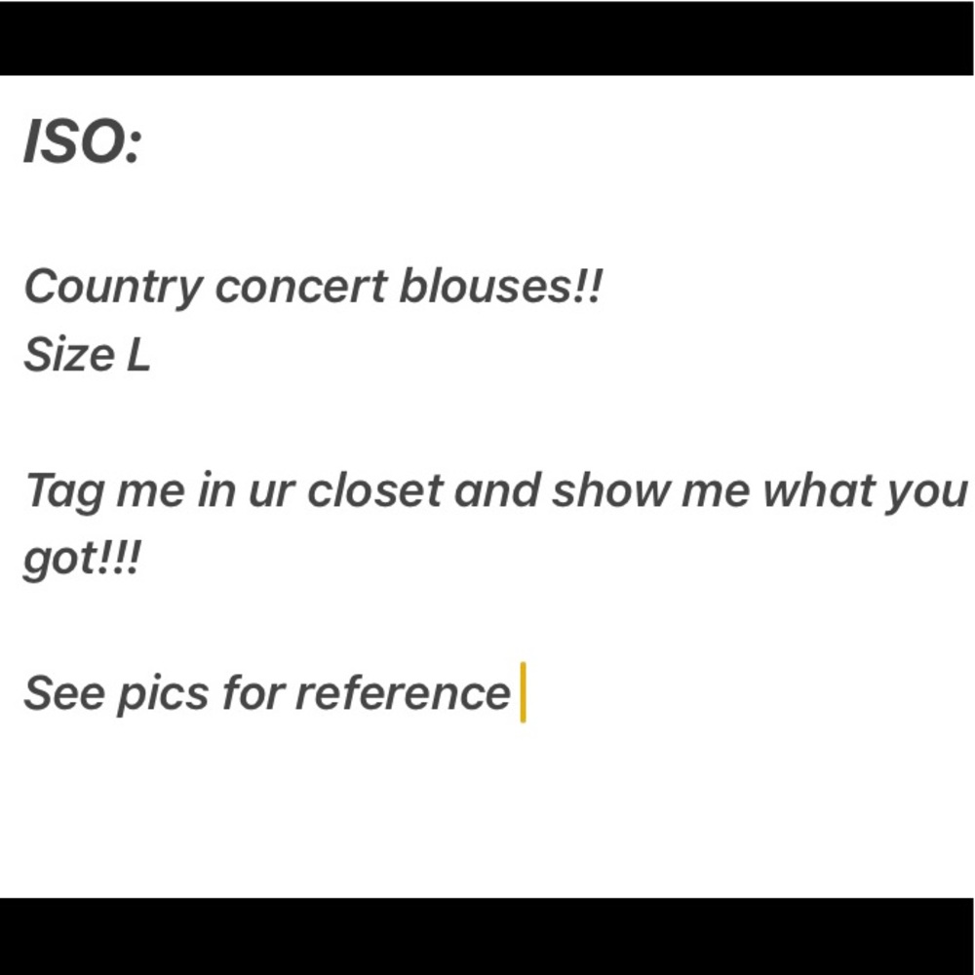This screenshot has width=975, height=975.
Task: Click on the word "blouses!!"
Action: (502, 288)
